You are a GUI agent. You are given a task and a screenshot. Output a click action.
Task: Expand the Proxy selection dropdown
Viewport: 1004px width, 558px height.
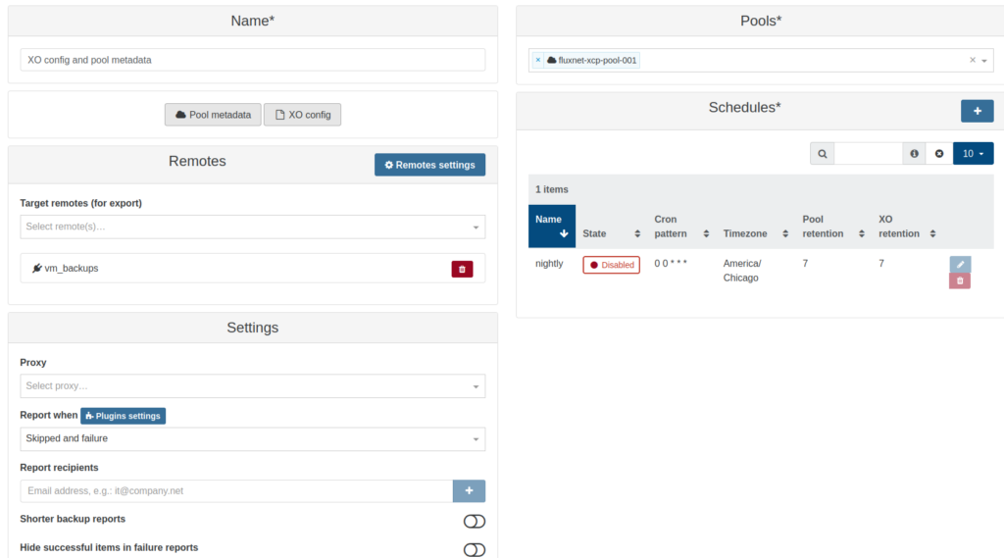[x=252, y=385]
